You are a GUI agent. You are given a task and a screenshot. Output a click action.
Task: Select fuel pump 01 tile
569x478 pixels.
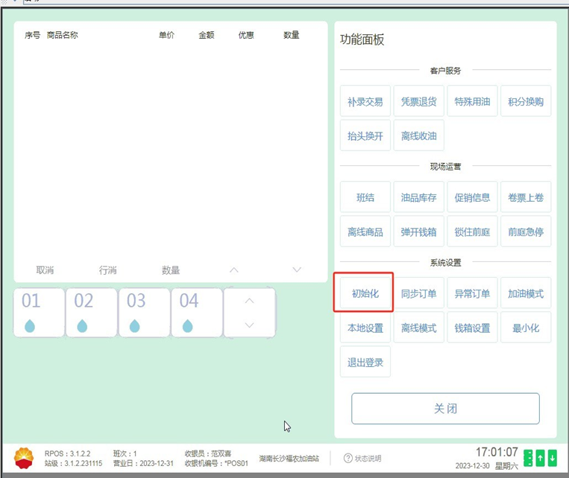39,312
